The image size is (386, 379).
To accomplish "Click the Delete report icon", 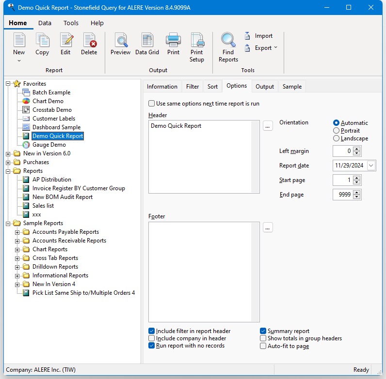I will pyautogui.click(x=90, y=40).
